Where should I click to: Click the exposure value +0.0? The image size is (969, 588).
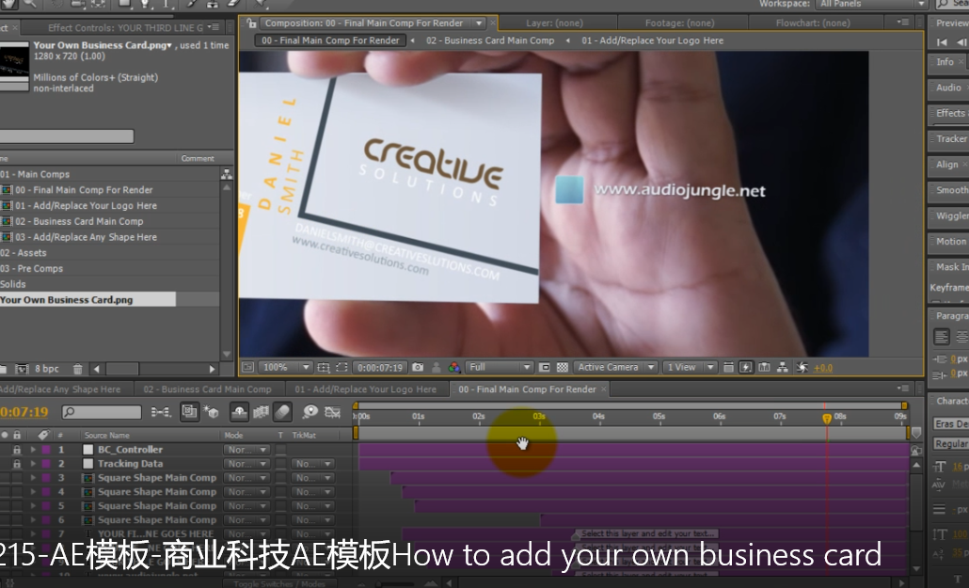[x=823, y=368]
